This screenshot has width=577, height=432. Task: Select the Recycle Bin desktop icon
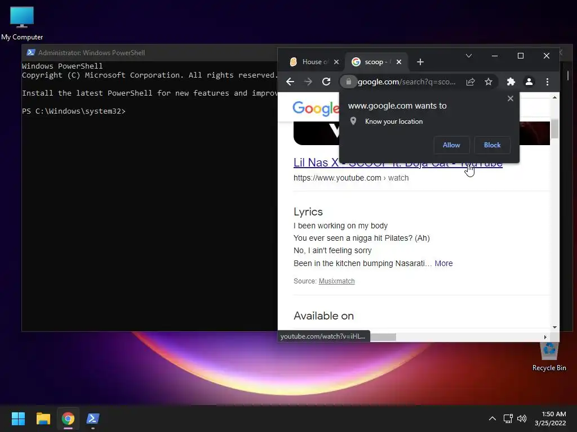[549, 356]
